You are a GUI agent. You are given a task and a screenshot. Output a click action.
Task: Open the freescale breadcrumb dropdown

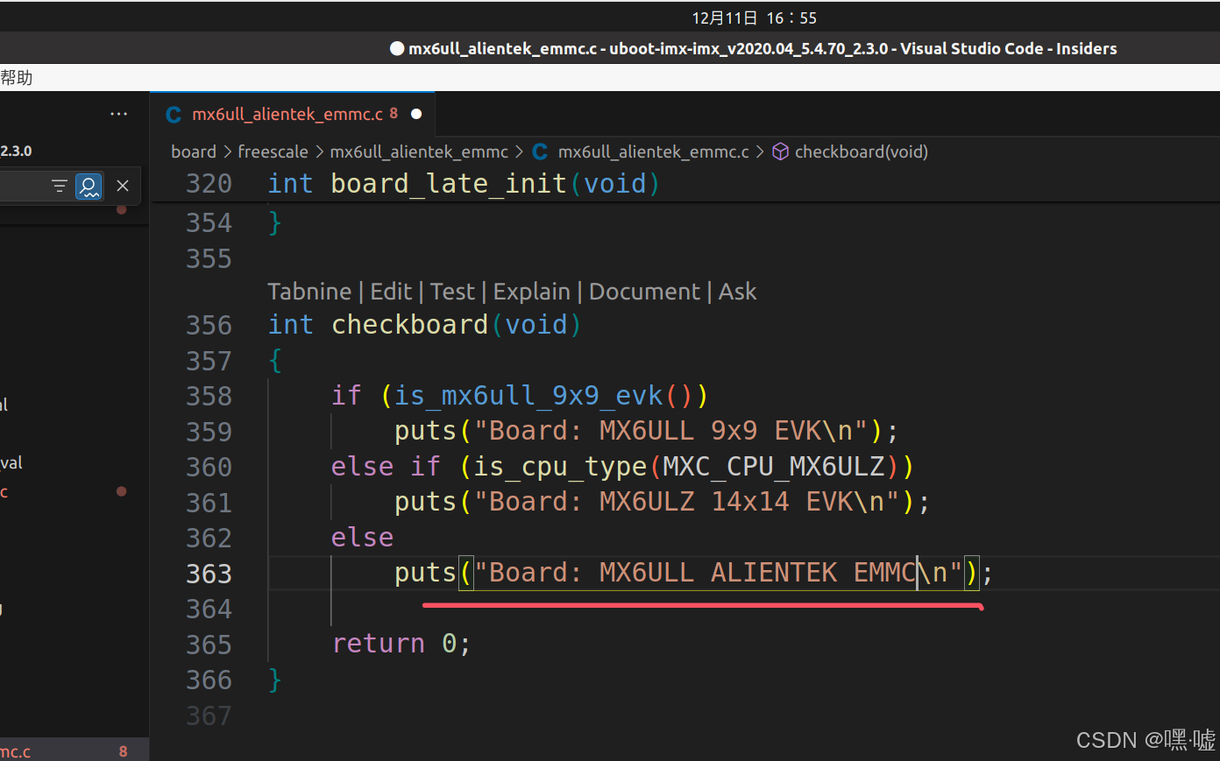(x=273, y=151)
